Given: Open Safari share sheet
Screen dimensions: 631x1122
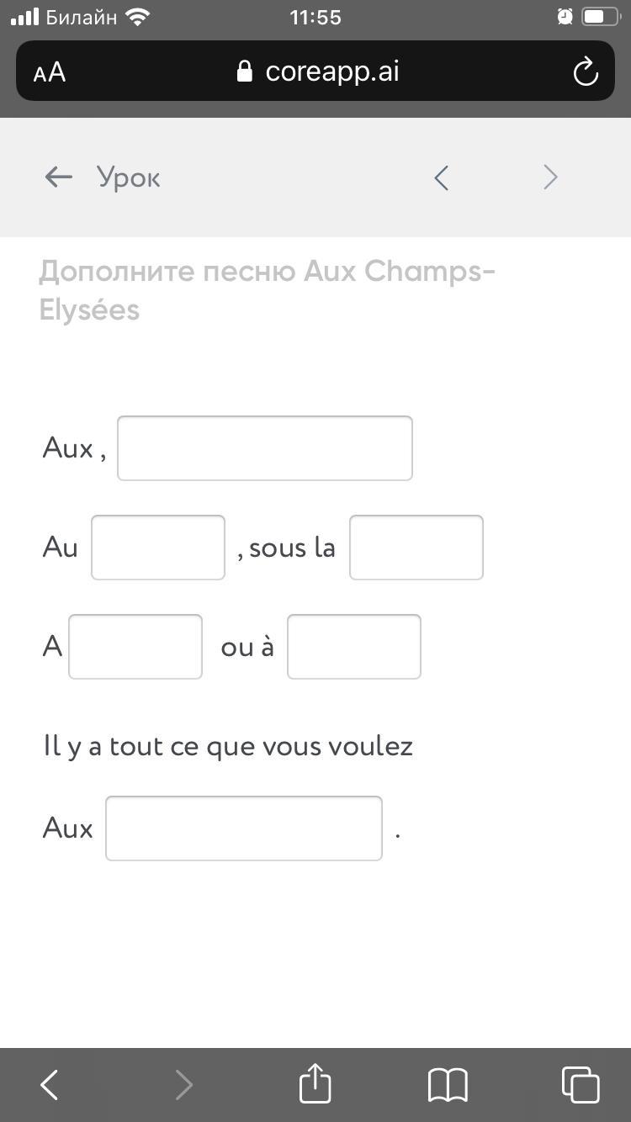Looking at the screenshot, I should 315,1083.
